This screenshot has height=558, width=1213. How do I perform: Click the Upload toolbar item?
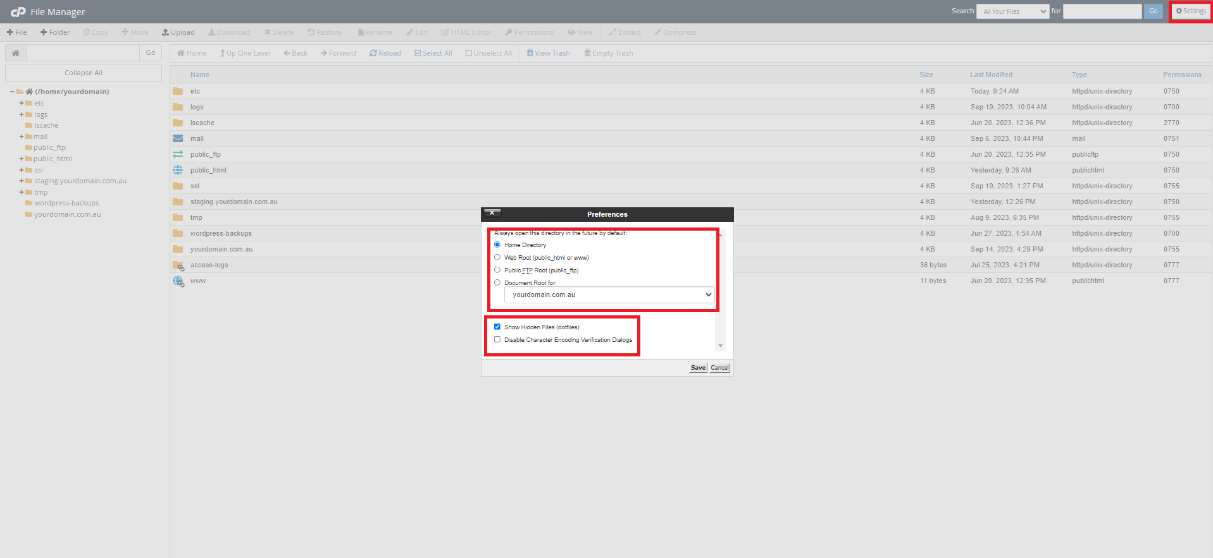178,32
